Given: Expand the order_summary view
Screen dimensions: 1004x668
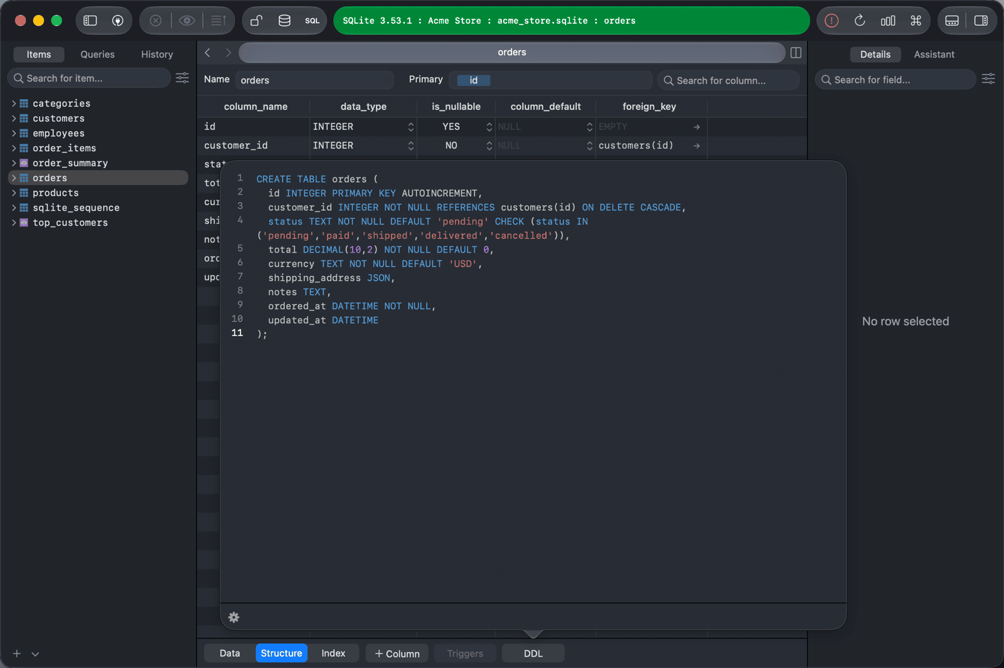Looking at the screenshot, I should point(14,163).
